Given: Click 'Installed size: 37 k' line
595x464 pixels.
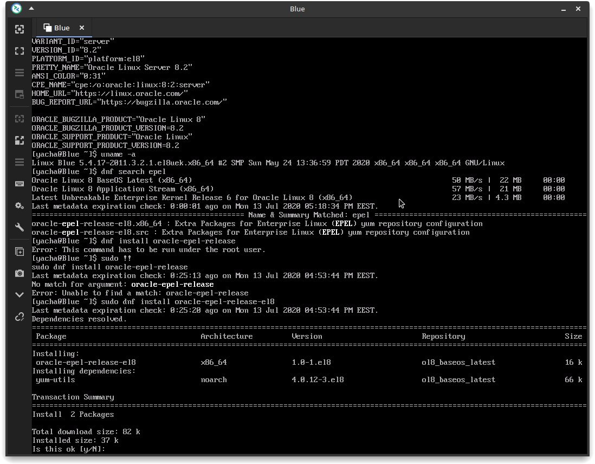Looking at the screenshot, I should click(75, 441).
